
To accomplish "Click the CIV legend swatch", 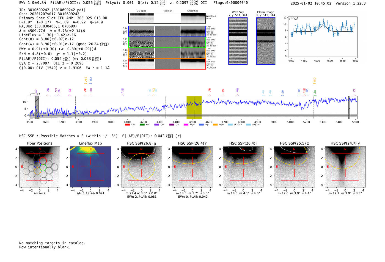I will (x=157, y=125).
